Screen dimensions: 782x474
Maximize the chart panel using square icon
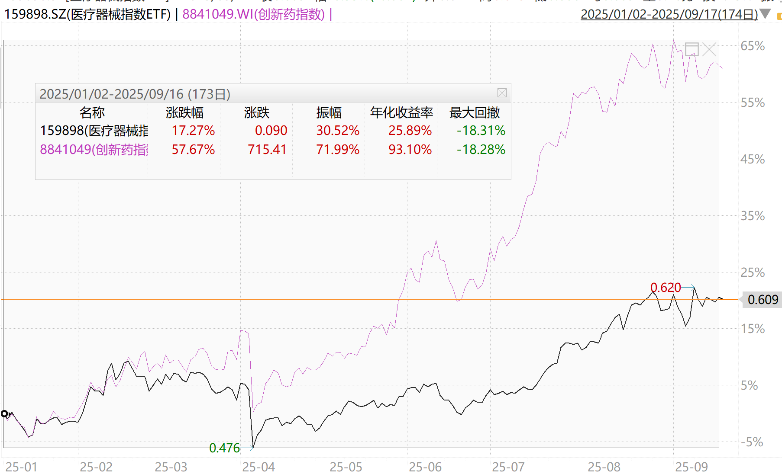point(692,49)
